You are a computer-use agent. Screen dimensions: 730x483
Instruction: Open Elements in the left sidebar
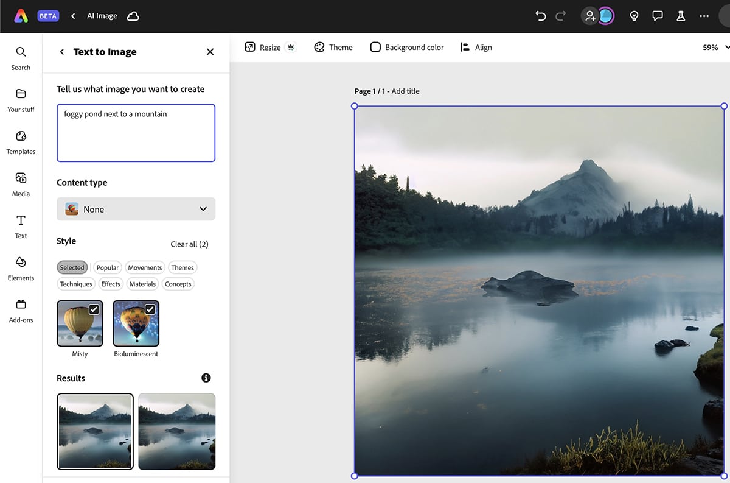[21, 268]
